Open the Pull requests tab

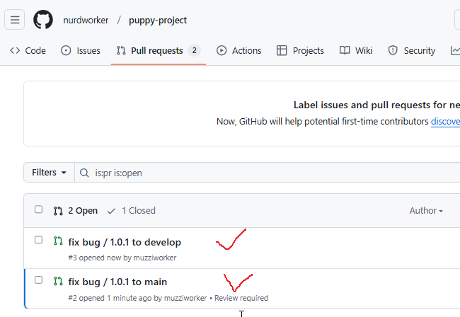point(159,51)
